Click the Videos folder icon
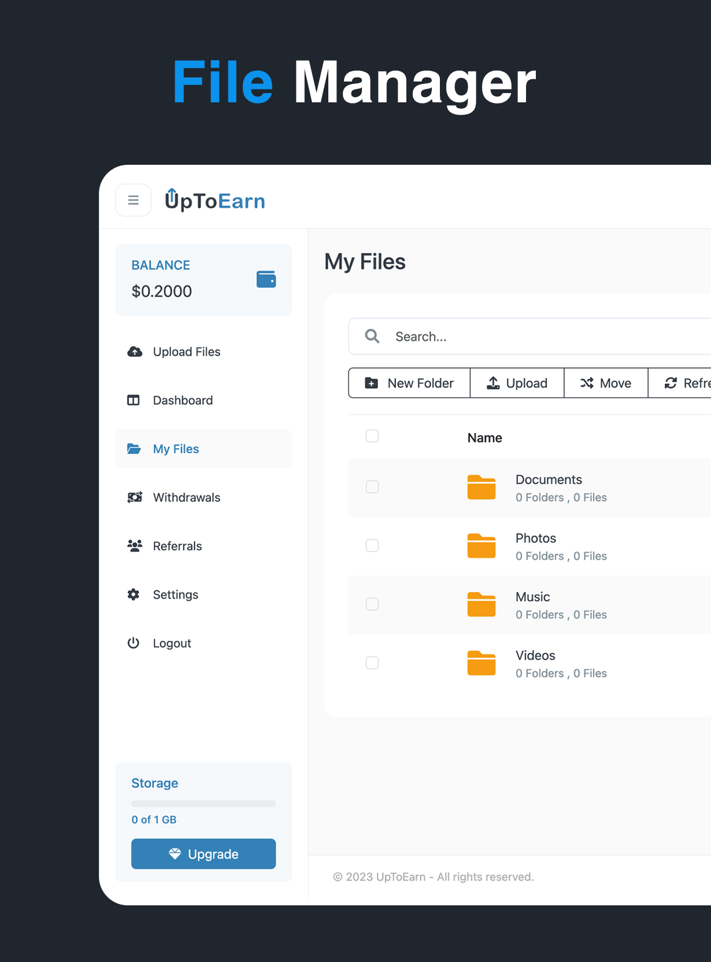The height and width of the screenshot is (962, 711). coord(482,663)
